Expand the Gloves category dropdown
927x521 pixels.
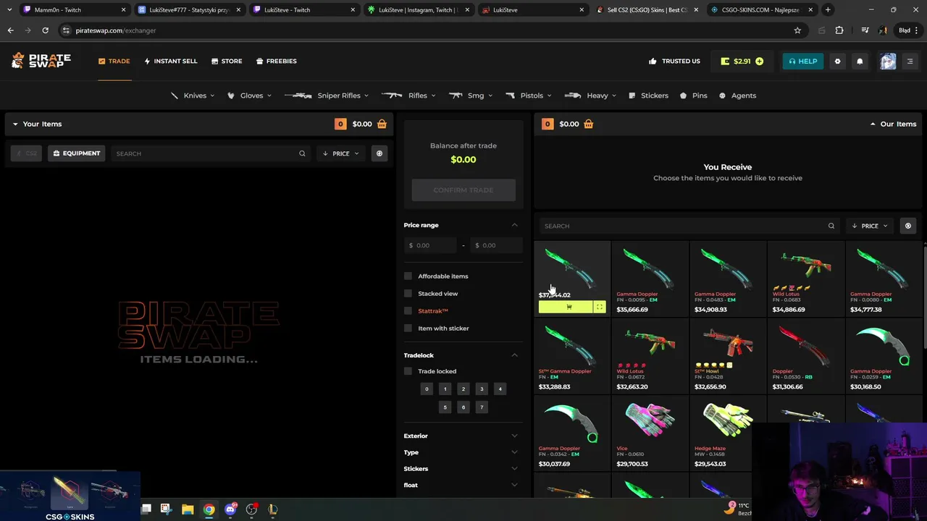[x=249, y=96]
